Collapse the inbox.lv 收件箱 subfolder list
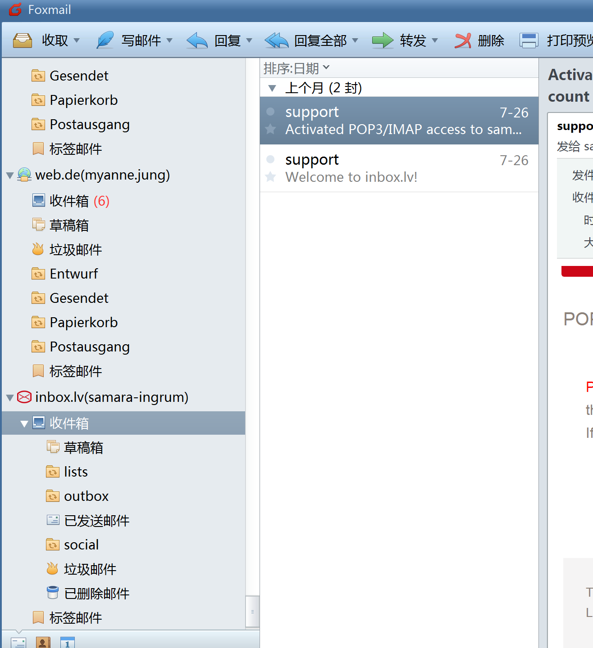The width and height of the screenshot is (593, 648). coord(24,423)
